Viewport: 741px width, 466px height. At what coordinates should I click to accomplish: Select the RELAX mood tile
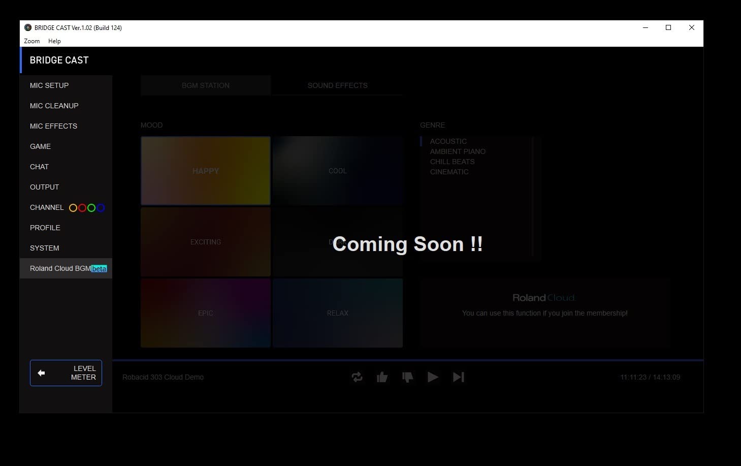tap(338, 313)
